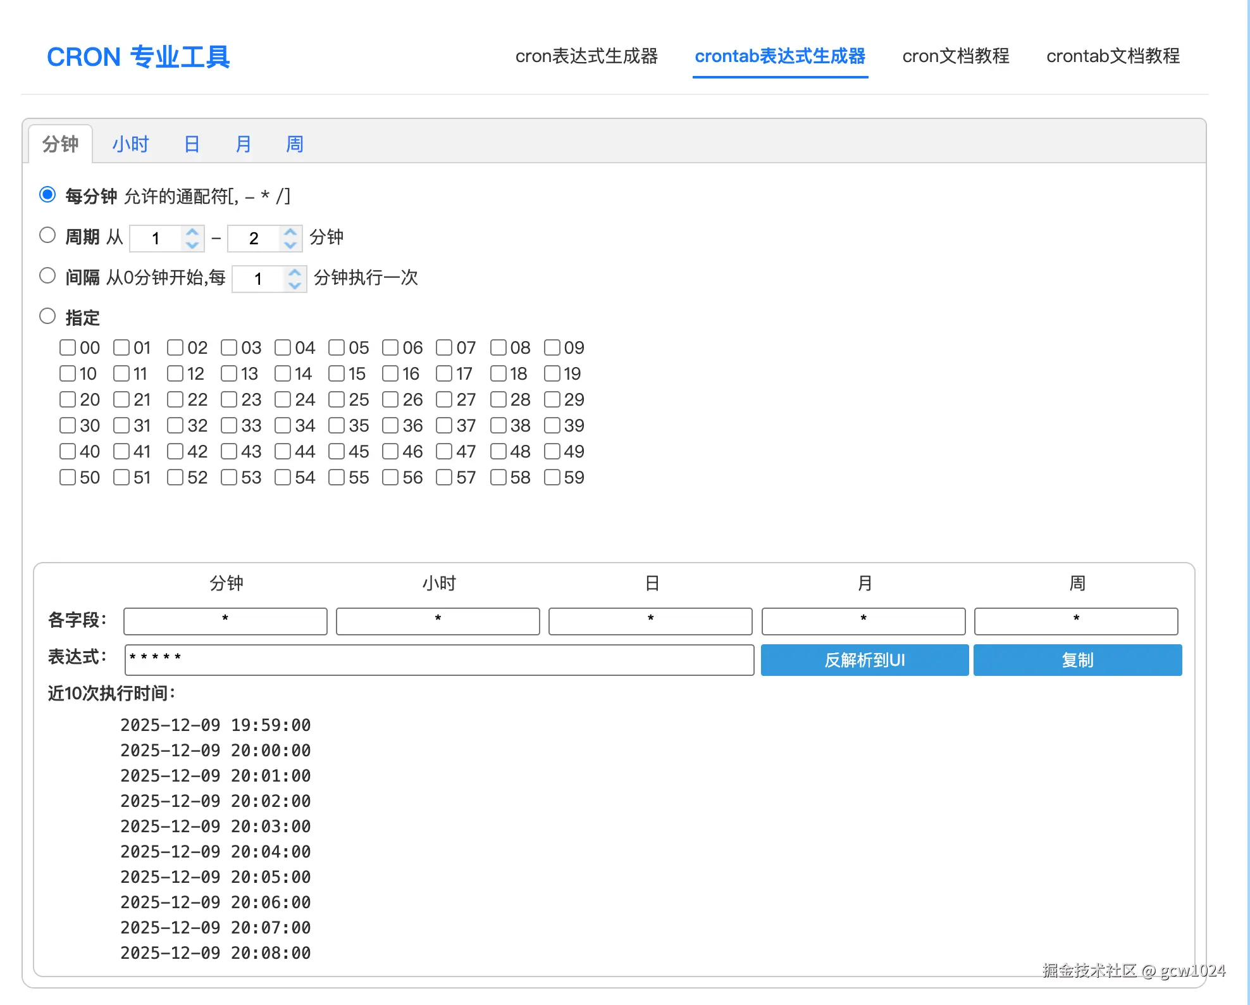
Task: Open the cron文档教程 page
Action: point(955,56)
